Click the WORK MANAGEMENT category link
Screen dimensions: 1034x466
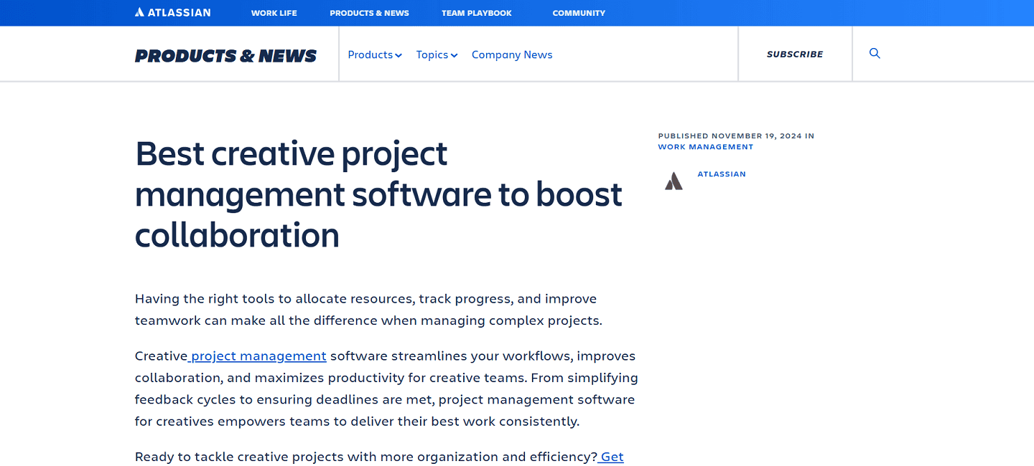click(706, 146)
